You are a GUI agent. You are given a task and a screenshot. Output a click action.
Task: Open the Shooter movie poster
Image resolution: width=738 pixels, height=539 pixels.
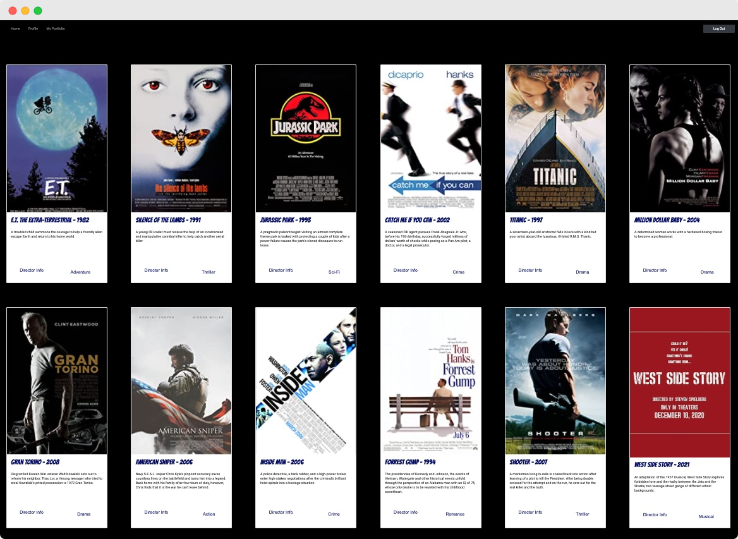pos(555,381)
